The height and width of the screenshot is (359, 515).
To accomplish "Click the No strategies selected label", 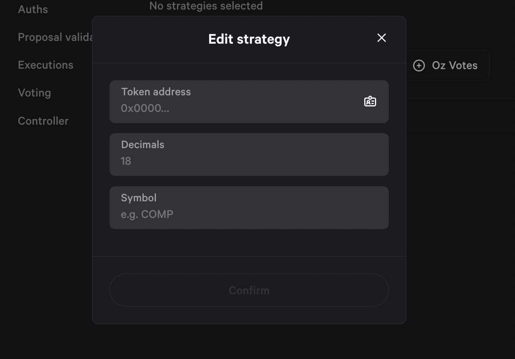I will (x=206, y=6).
